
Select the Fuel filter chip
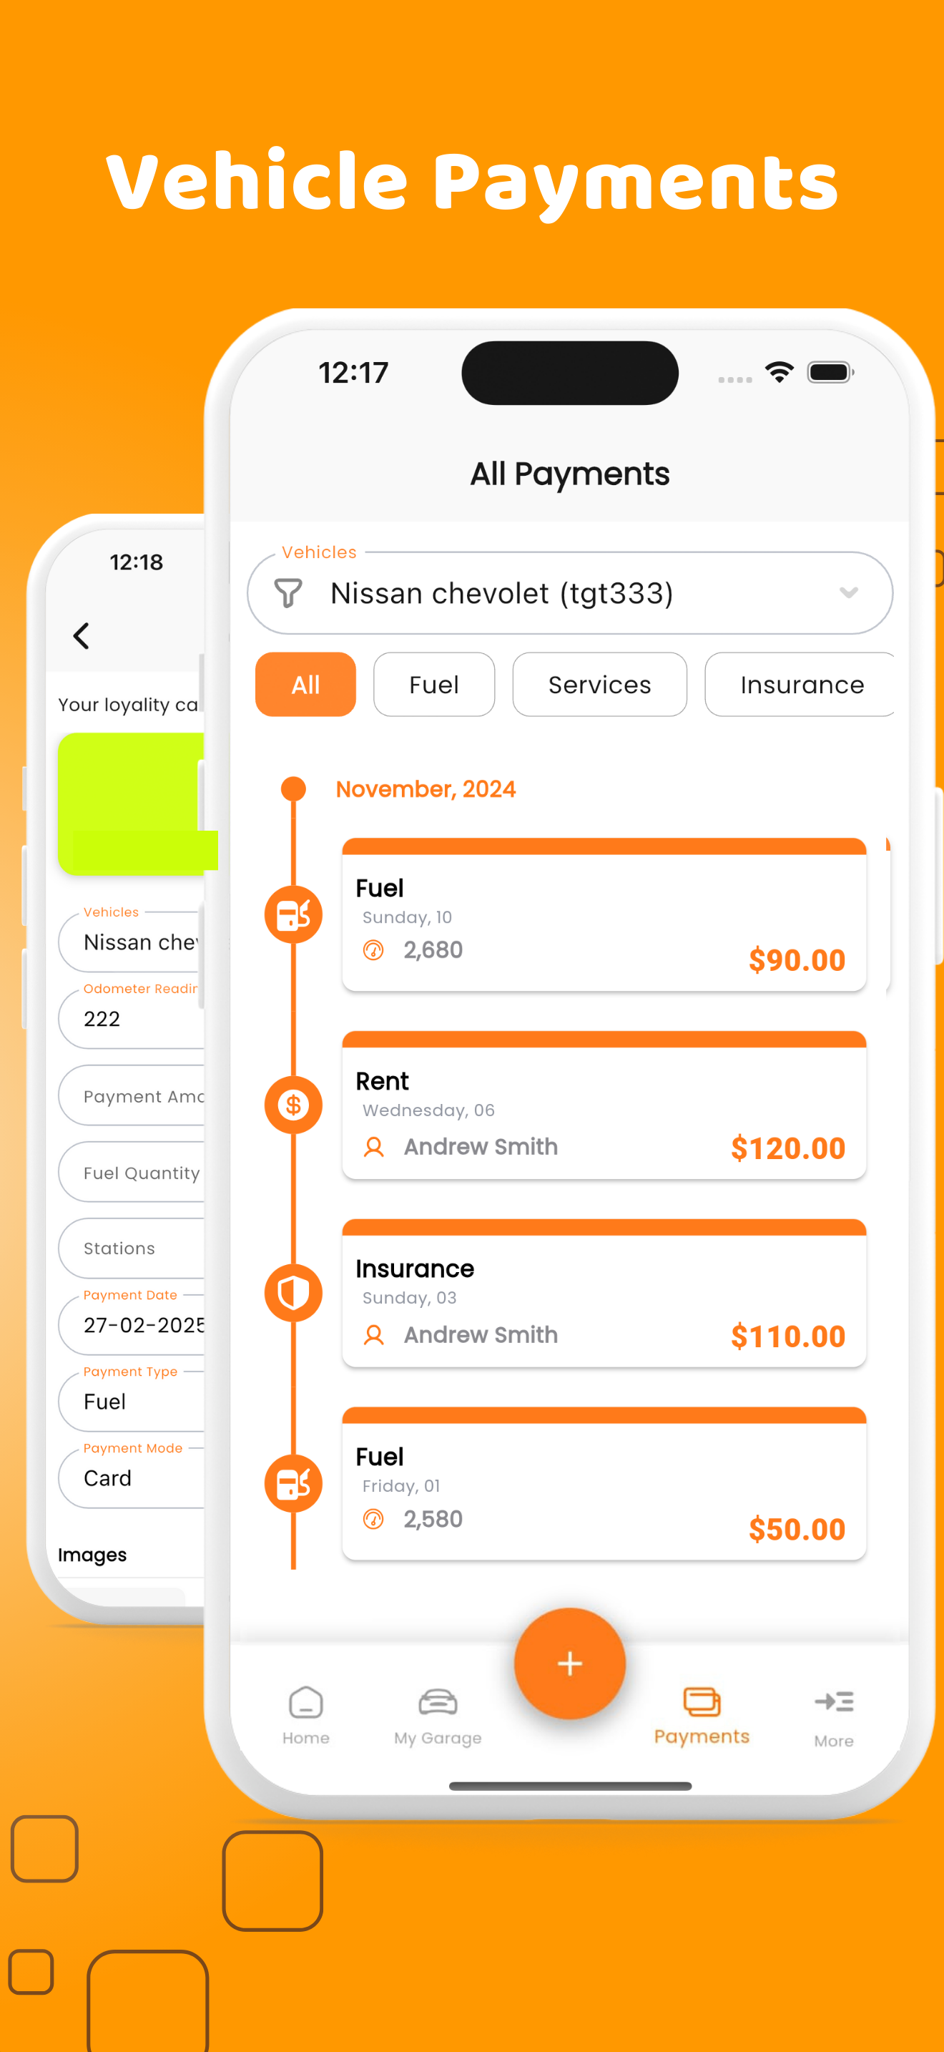point(434,684)
